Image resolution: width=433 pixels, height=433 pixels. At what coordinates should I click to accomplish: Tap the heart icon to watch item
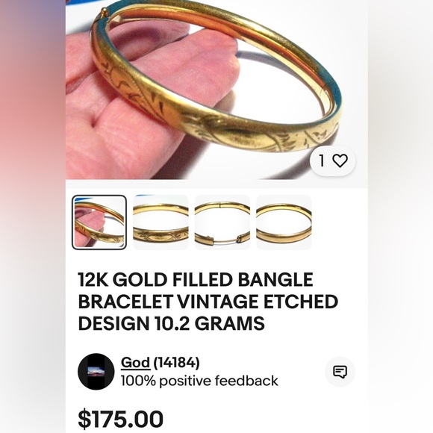[x=340, y=161]
